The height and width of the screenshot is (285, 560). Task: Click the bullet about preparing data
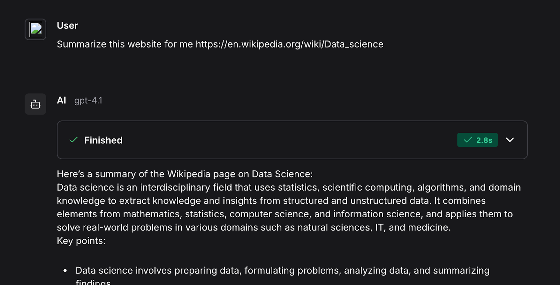pos(282,275)
